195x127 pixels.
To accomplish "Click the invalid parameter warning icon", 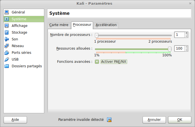I will click(109, 120).
